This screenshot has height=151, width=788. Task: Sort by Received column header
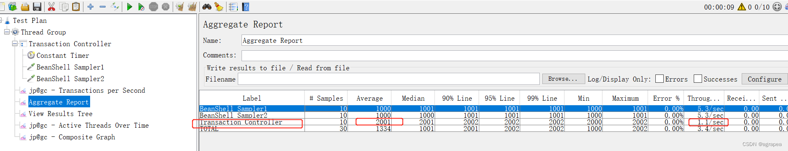[741, 98]
